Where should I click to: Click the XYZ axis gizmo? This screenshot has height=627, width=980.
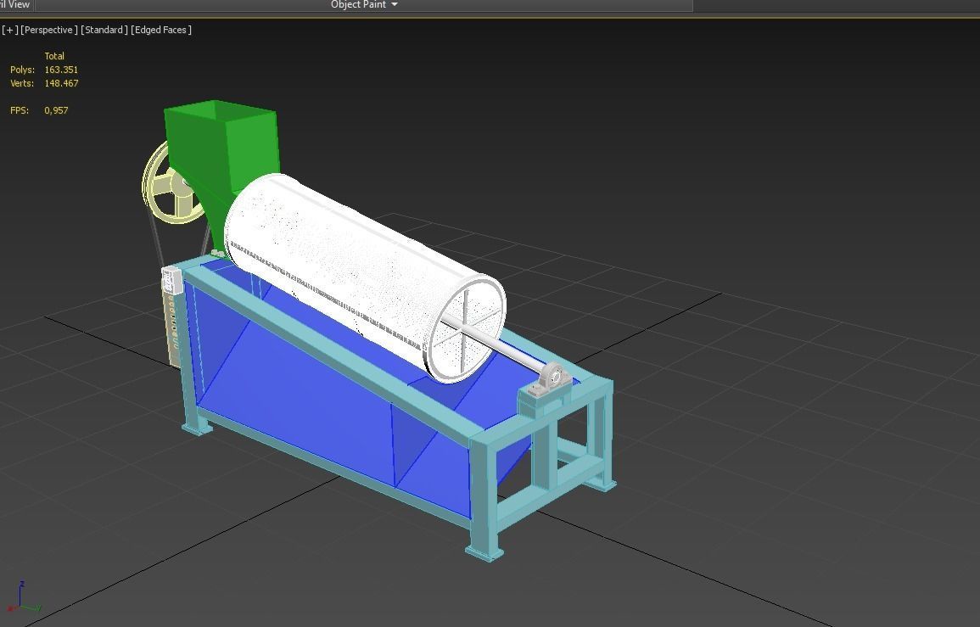[x=24, y=598]
